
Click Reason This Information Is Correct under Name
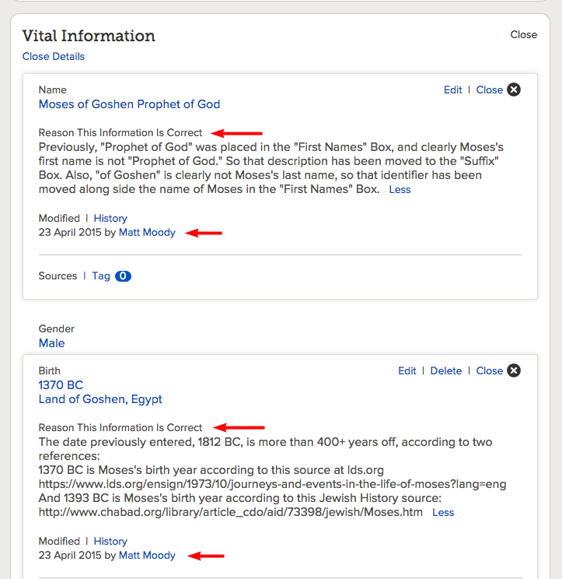pos(120,132)
